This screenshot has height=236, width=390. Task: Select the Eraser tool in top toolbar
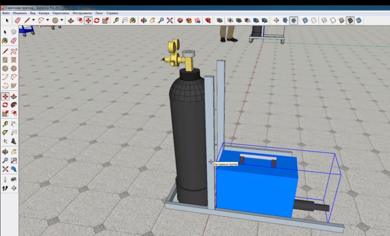click(x=17, y=20)
